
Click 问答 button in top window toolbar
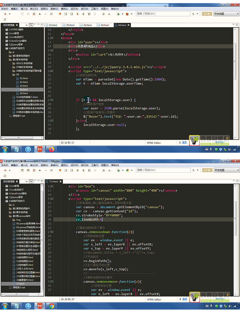[207, 14]
